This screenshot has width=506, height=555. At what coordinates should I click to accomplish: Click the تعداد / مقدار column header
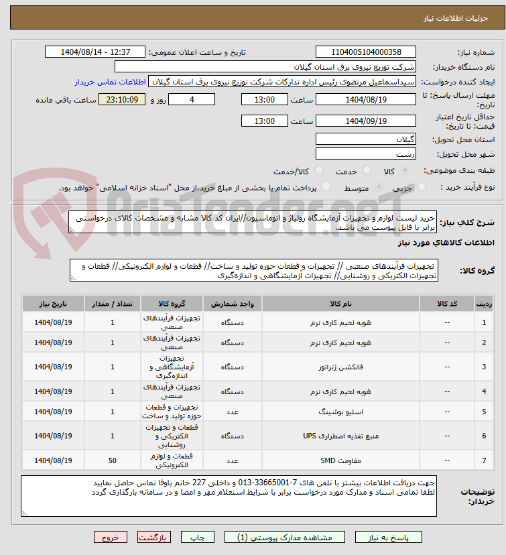point(112,304)
